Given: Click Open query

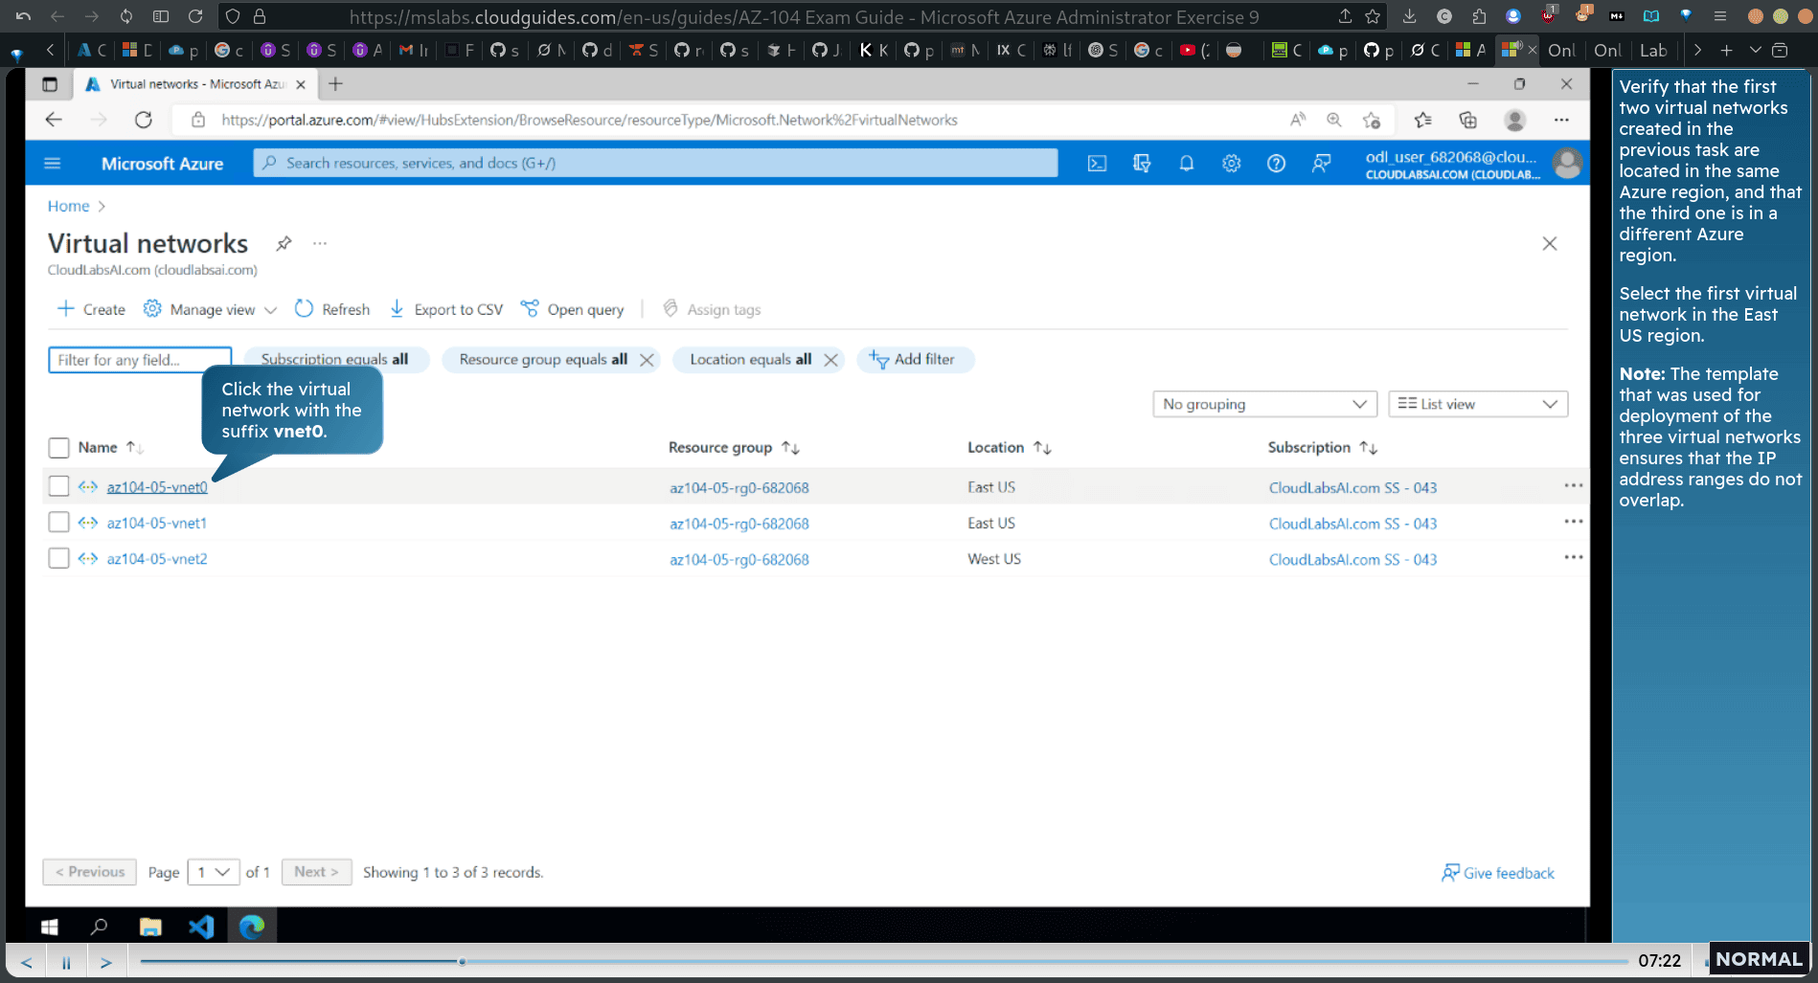Looking at the screenshot, I should tap(572, 309).
